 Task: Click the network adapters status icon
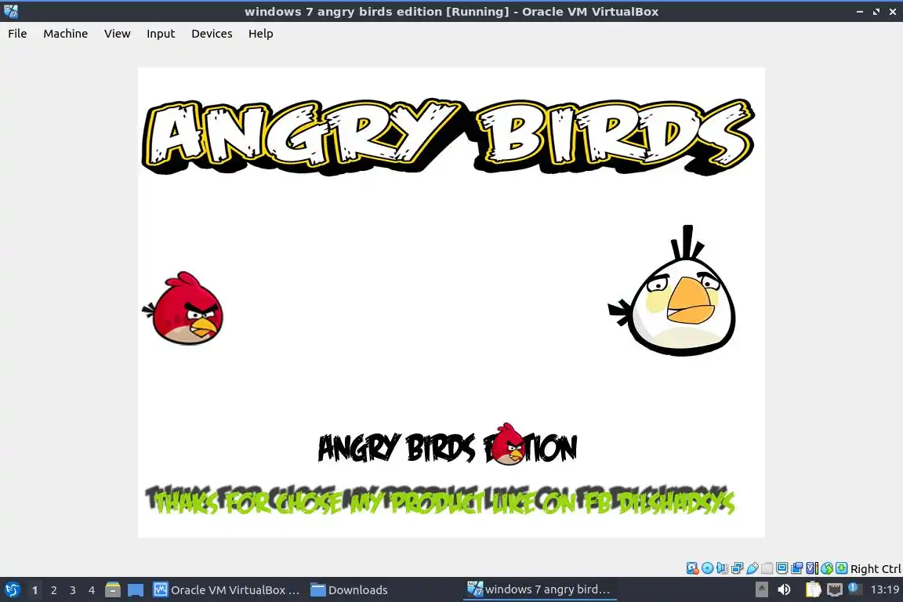[737, 568]
